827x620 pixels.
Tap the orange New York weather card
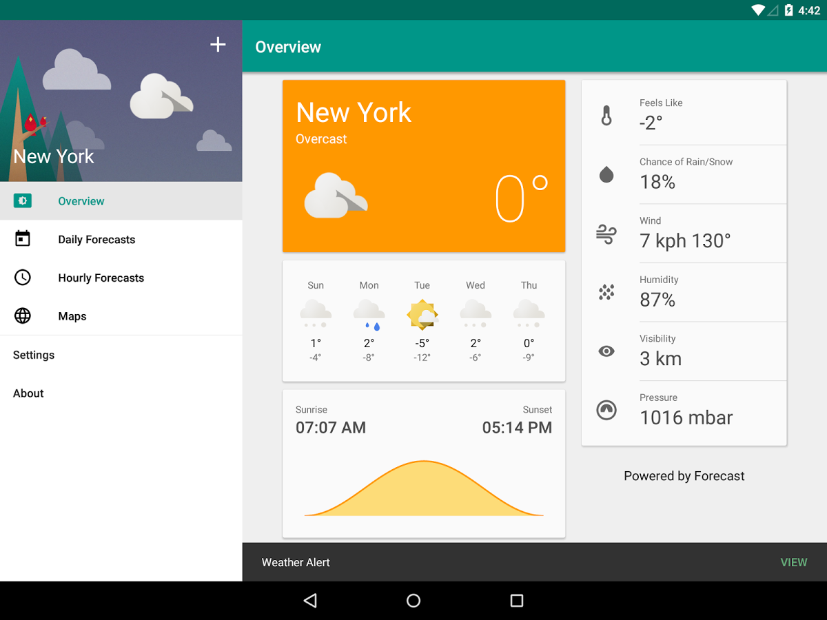[x=423, y=165]
